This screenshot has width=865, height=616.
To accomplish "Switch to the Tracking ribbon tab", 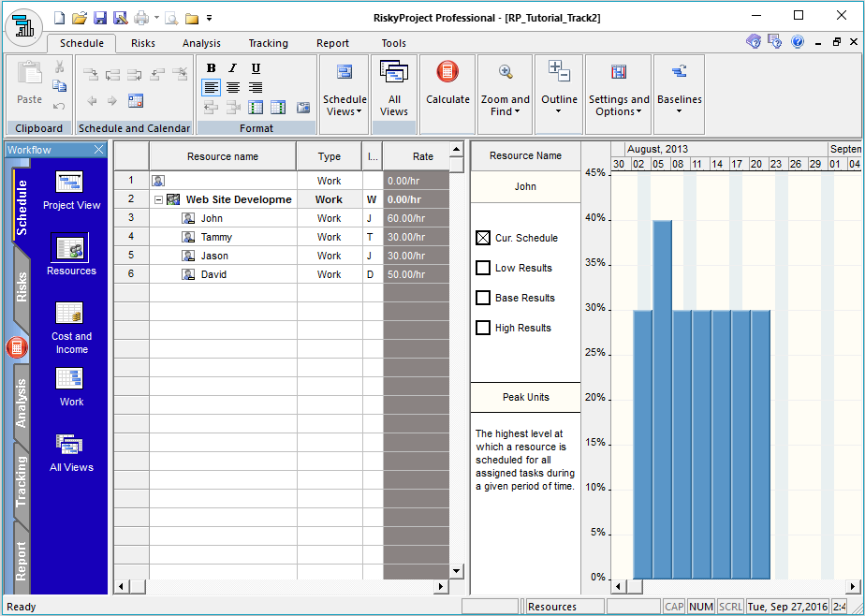I will [268, 42].
